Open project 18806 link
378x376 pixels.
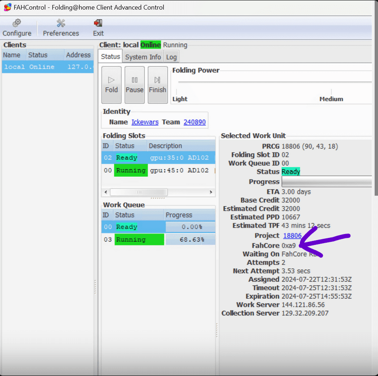[292, 235]
